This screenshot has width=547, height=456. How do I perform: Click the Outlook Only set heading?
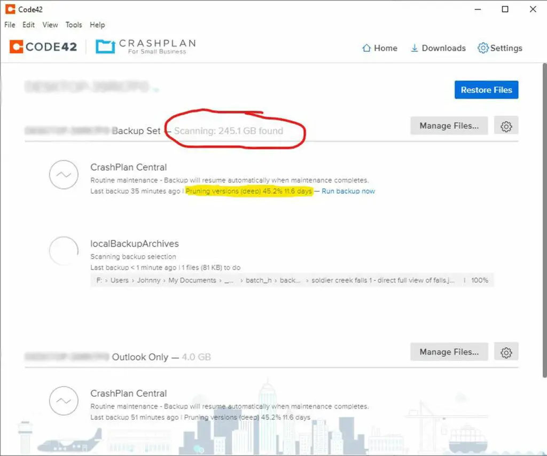tap(140, 357)
